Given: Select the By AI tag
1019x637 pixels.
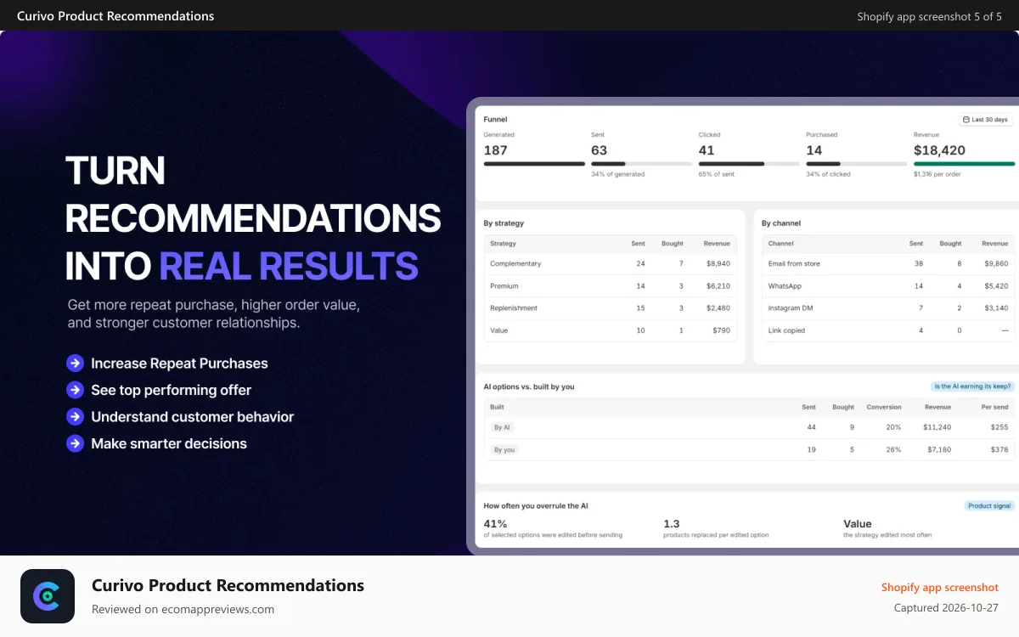Looking at the screenshot, I should 503,427.
